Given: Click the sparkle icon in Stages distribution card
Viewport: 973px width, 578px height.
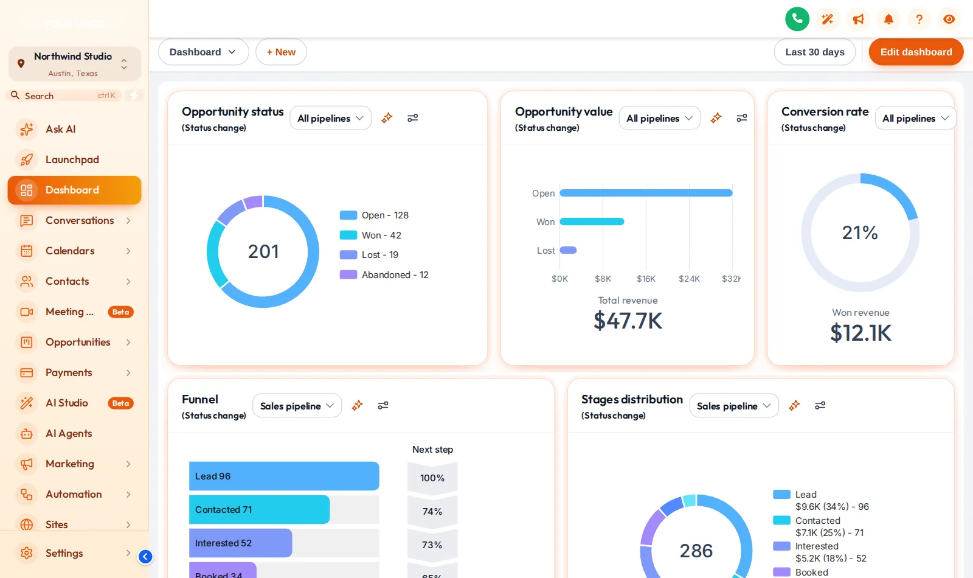Looking at the screenshot, I should click(x=794, y=405).
